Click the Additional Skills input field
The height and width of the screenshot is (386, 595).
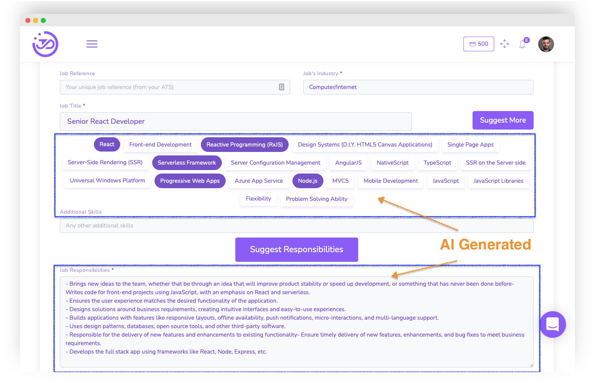click(x=296, y=225)
